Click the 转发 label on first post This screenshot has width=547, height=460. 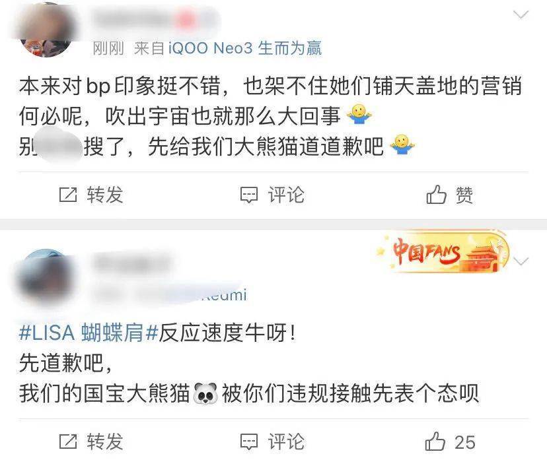coord(105,195)
